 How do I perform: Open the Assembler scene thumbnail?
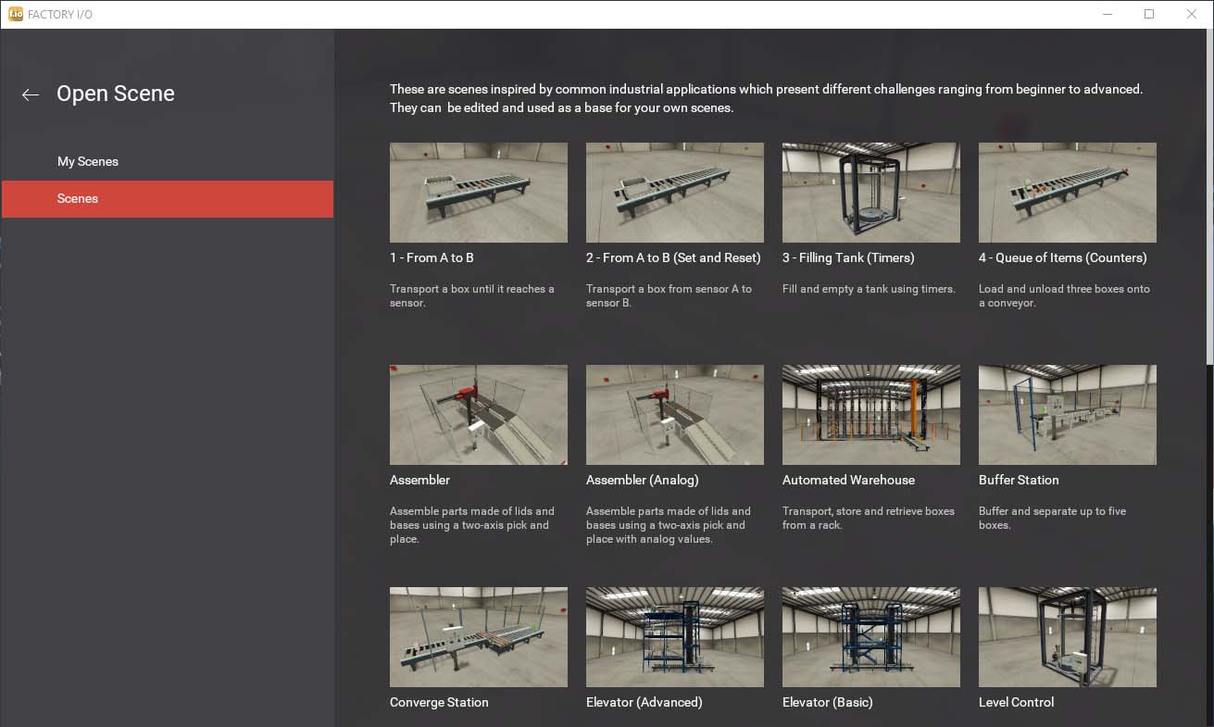click(x=479, y=415)
